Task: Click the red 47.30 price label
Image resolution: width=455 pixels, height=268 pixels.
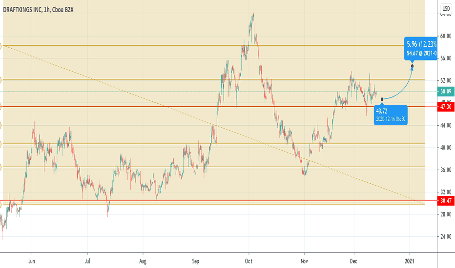Action: [446, 107]
